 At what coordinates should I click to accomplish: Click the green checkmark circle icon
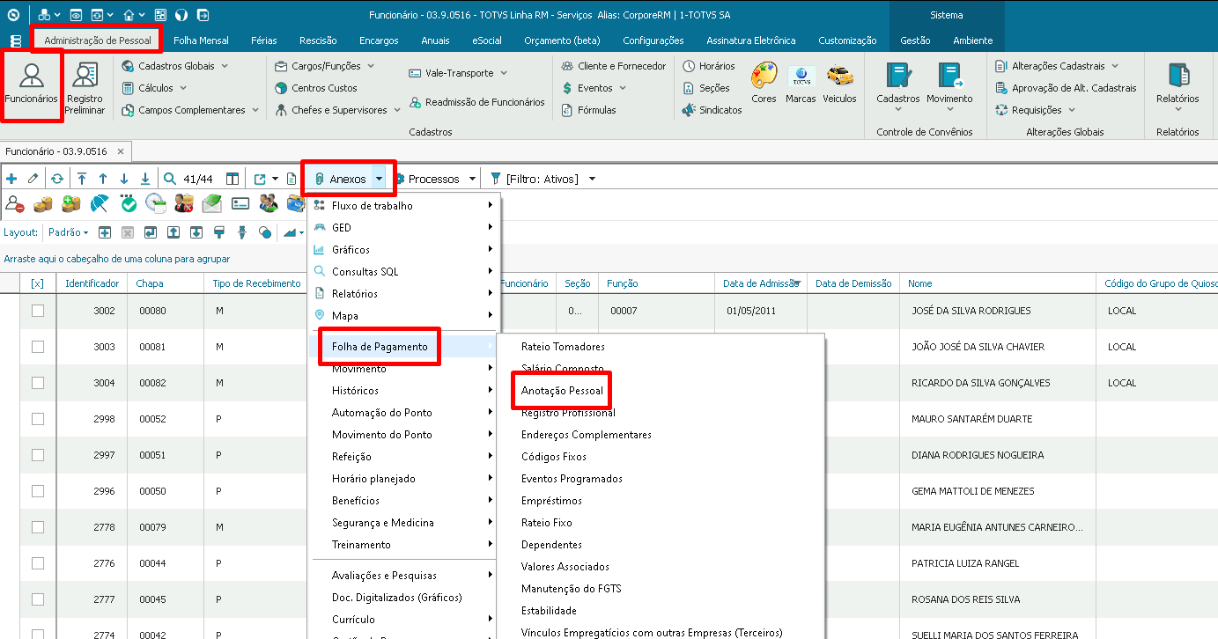(129, 204)
